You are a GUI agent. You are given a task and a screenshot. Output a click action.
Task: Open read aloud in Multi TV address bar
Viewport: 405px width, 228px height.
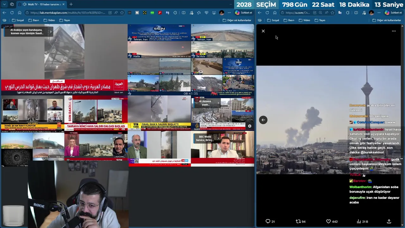pos(116,13)
